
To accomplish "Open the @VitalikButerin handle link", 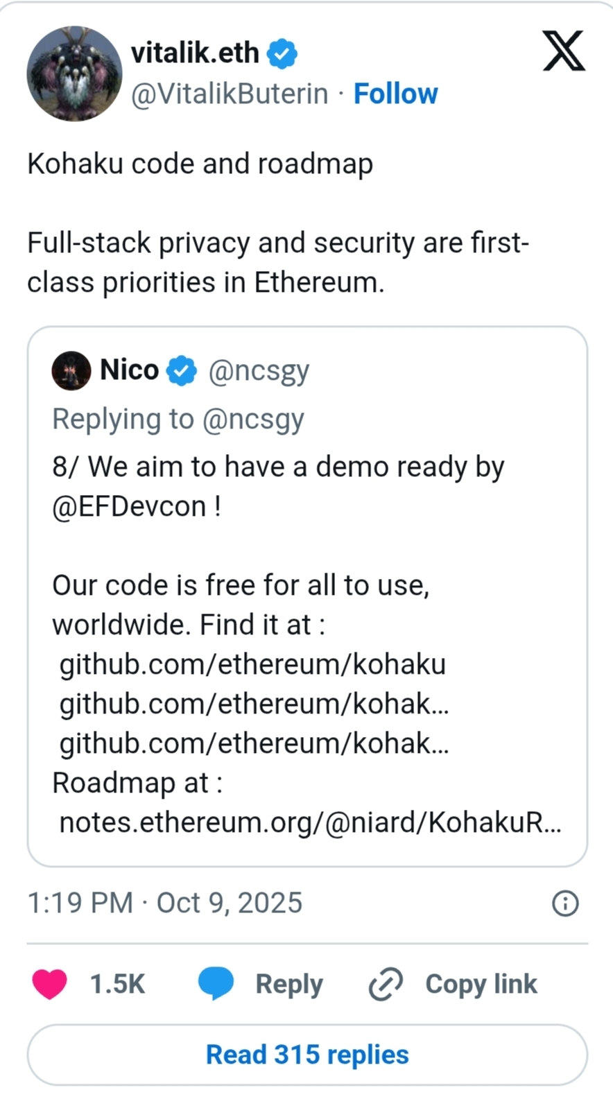I will click(x=230, y=94).
